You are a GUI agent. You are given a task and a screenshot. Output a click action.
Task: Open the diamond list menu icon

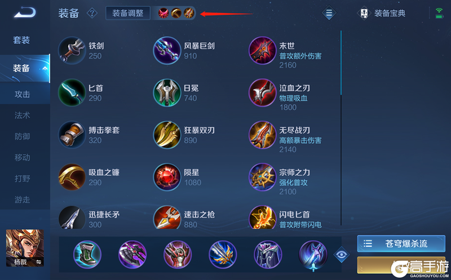point(329,13)
